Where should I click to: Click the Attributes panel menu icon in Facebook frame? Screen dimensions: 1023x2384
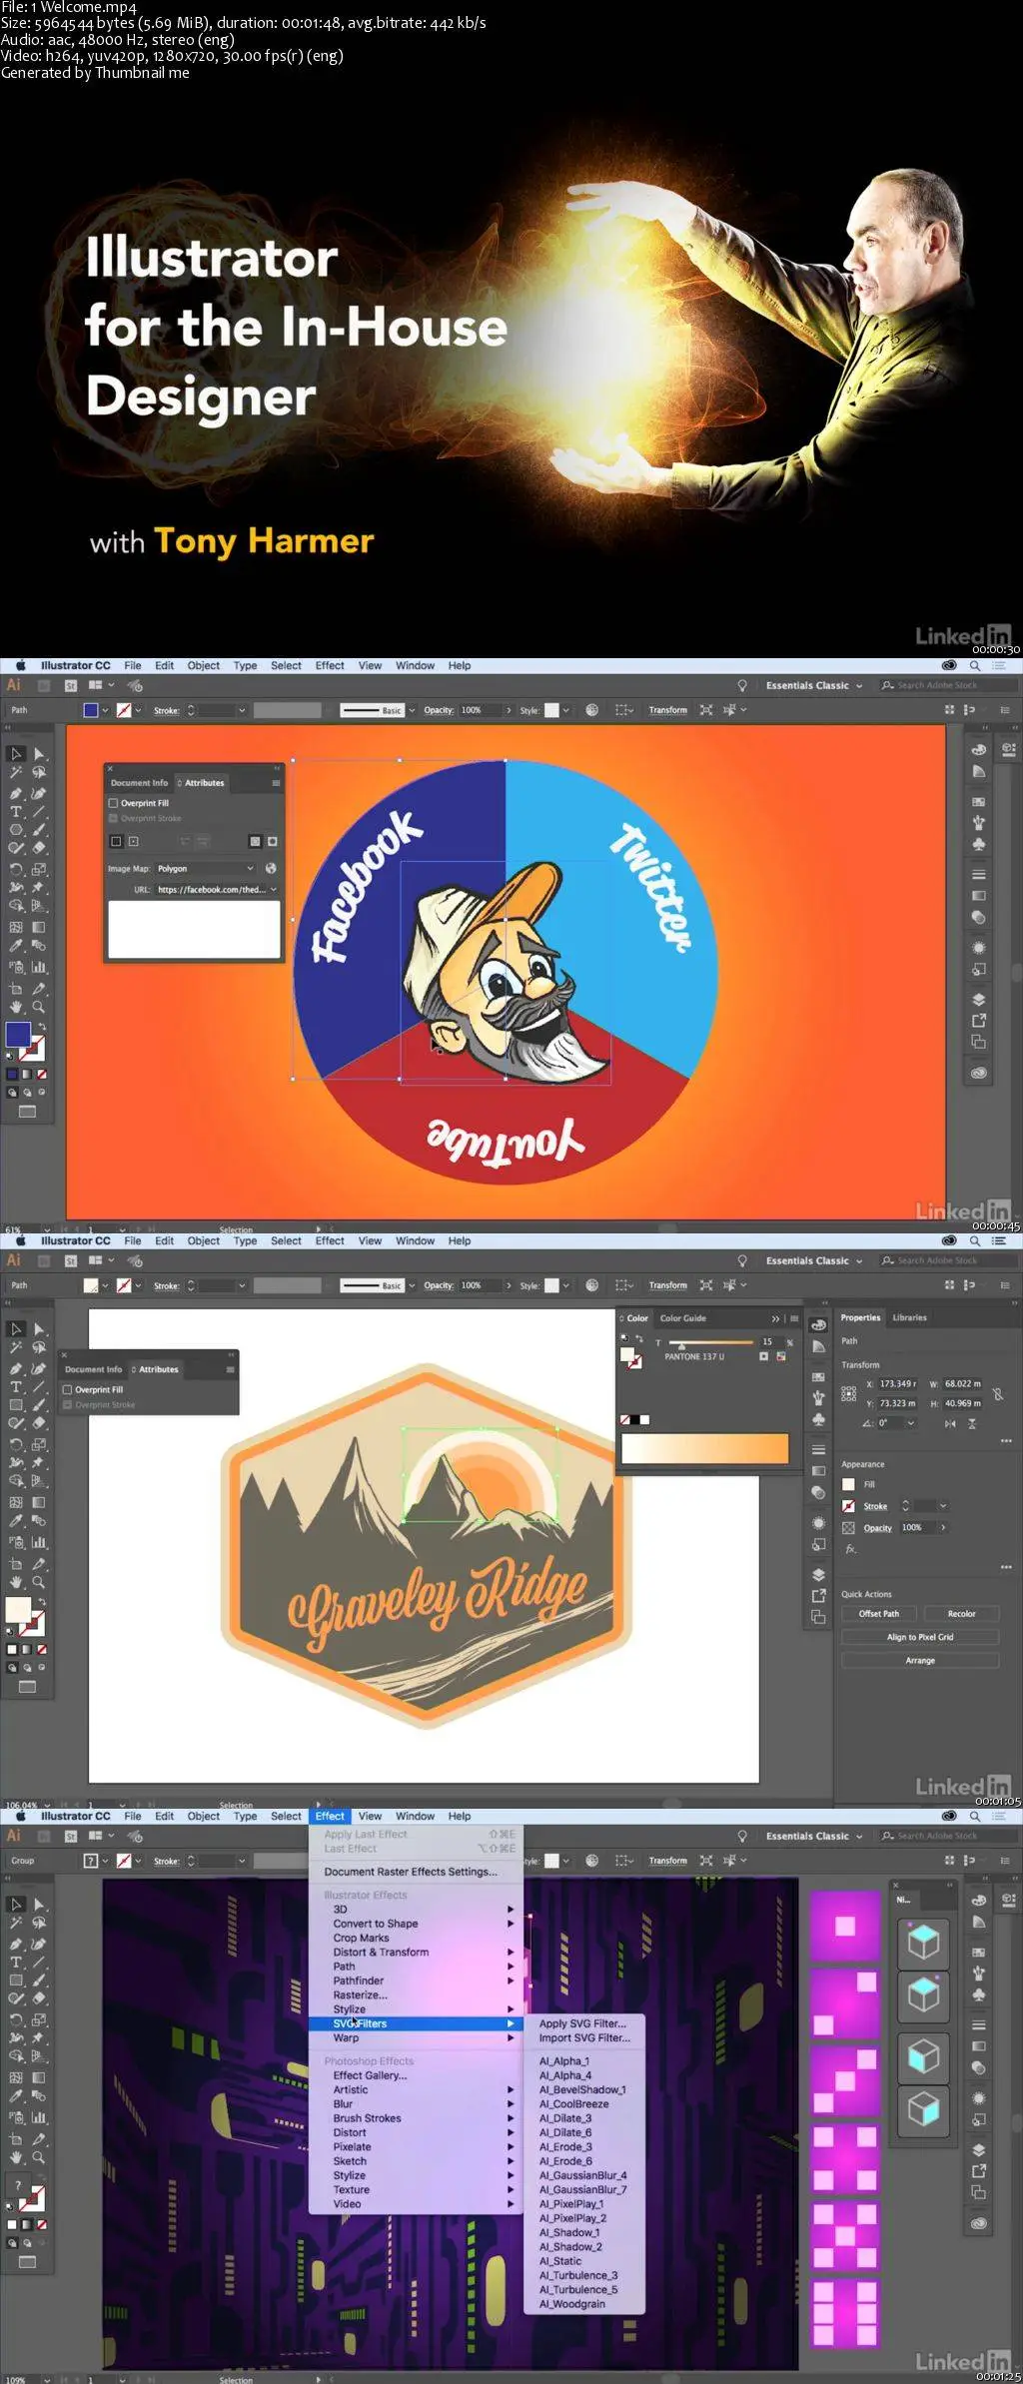point(276,783)
